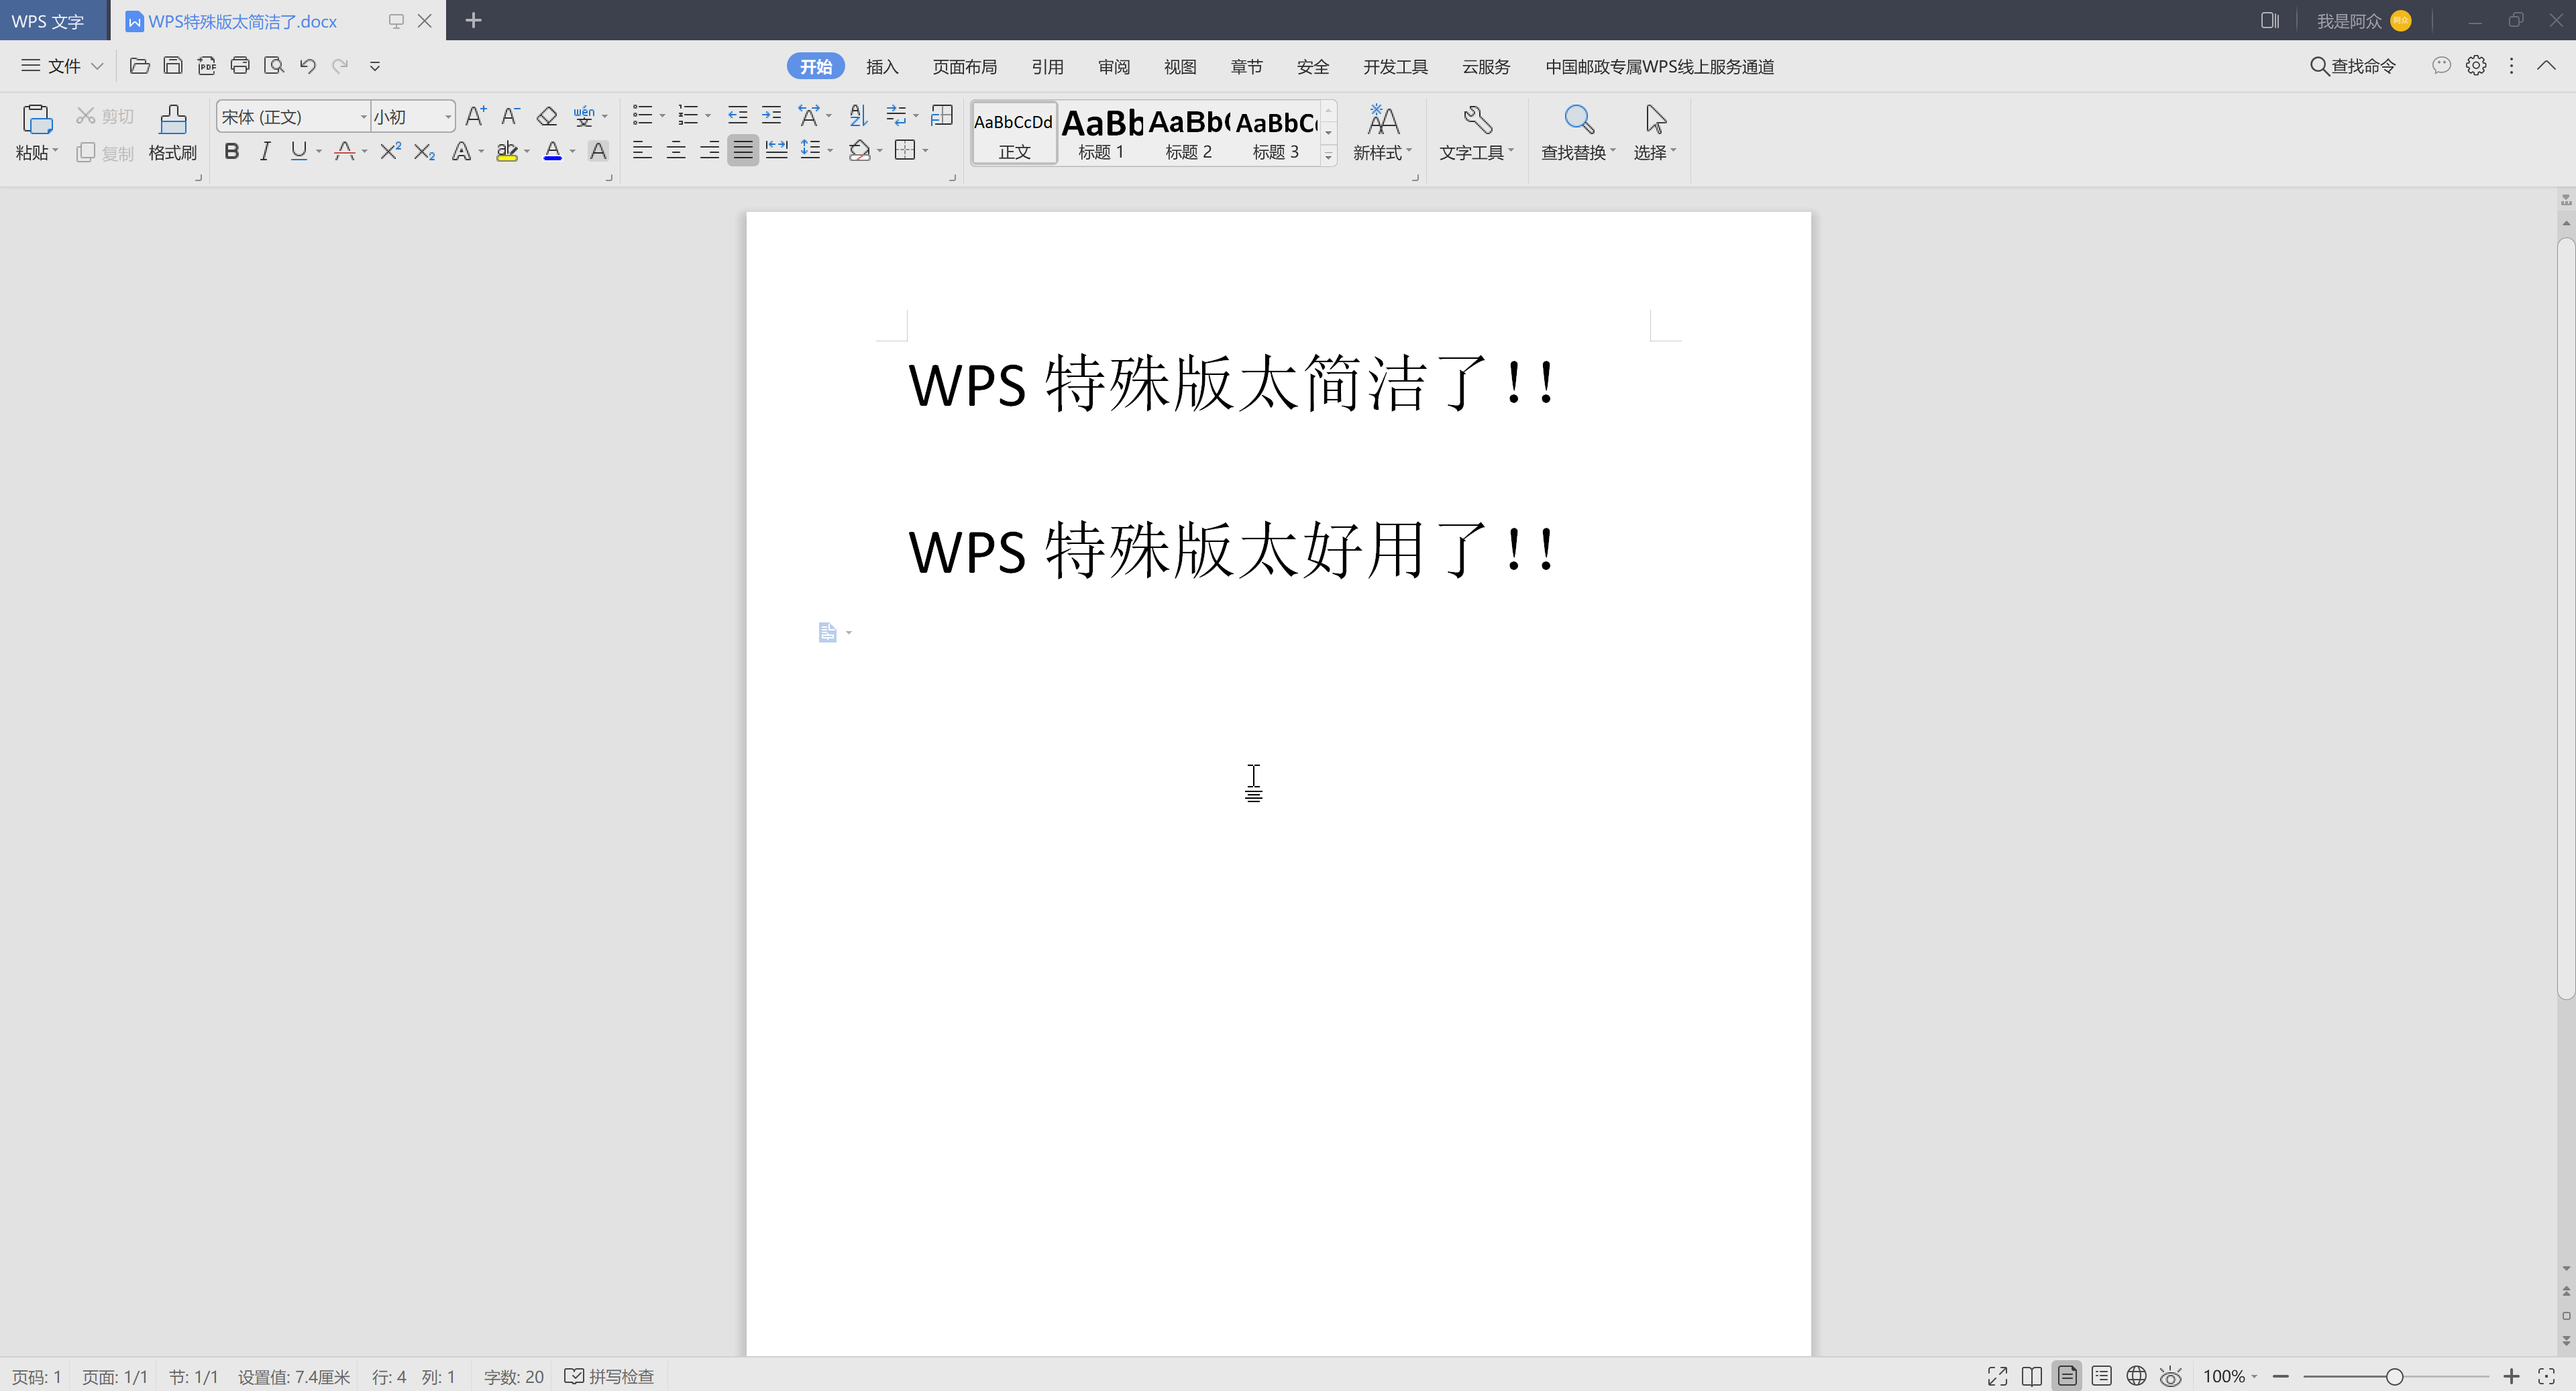Clear formatting with the eraser icon
This screenshot has height=1391, width=2576.
click(546, 117)
